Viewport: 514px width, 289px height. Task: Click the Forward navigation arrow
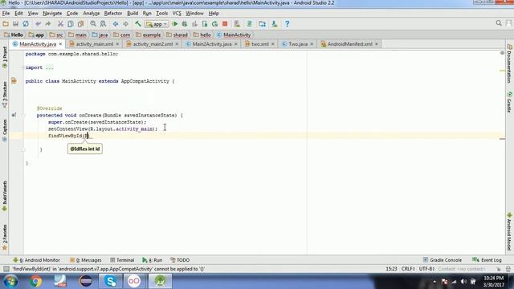(x=125, y=24)
